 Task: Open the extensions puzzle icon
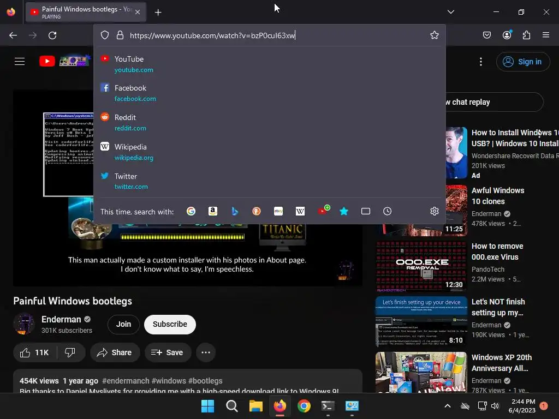[527, 35]
